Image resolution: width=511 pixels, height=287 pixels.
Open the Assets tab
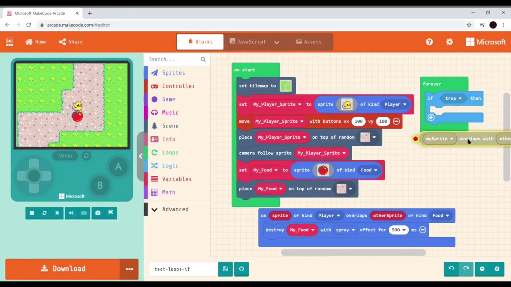coord(308,41)
